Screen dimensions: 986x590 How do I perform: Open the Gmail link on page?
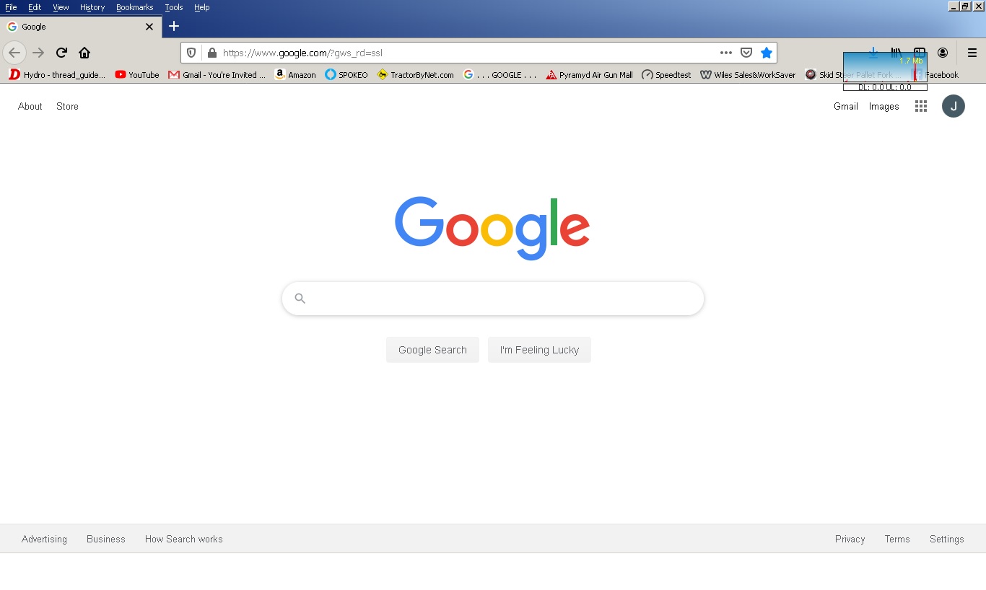tap(846, 106)
